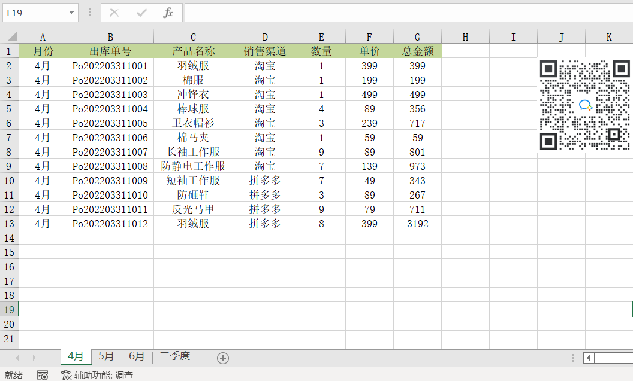The height and width of the screenshot is (381, 633).
Task: Click the 总金额 header cell
Action: tap(417, 51)
